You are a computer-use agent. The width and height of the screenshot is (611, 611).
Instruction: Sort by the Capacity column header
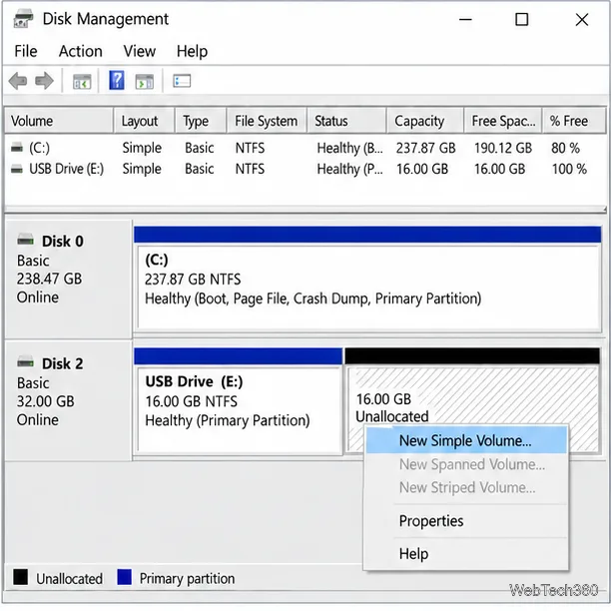(x=425, y=121)
